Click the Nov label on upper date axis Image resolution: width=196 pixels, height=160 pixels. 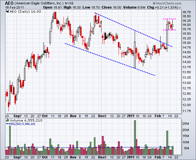coord(73,116)
